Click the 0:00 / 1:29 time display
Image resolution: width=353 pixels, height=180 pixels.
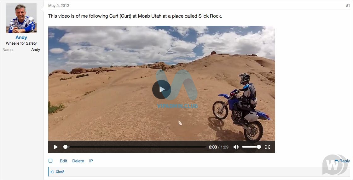click(219, 147)
